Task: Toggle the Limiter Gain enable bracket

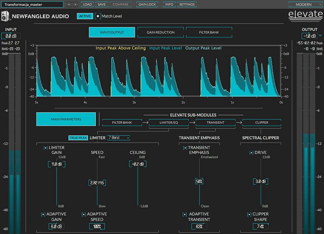Action: tap(45, 148)
